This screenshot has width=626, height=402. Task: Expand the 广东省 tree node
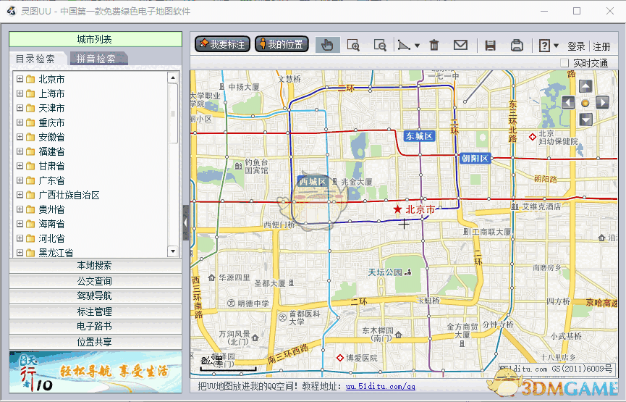20,180
